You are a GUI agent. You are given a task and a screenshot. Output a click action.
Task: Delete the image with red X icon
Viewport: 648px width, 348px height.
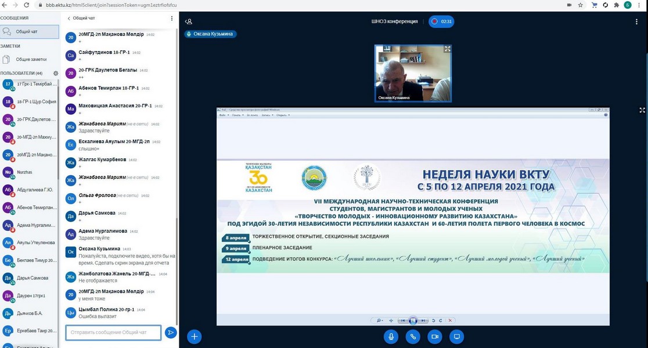pyautogui.click(x=451, y=320)
